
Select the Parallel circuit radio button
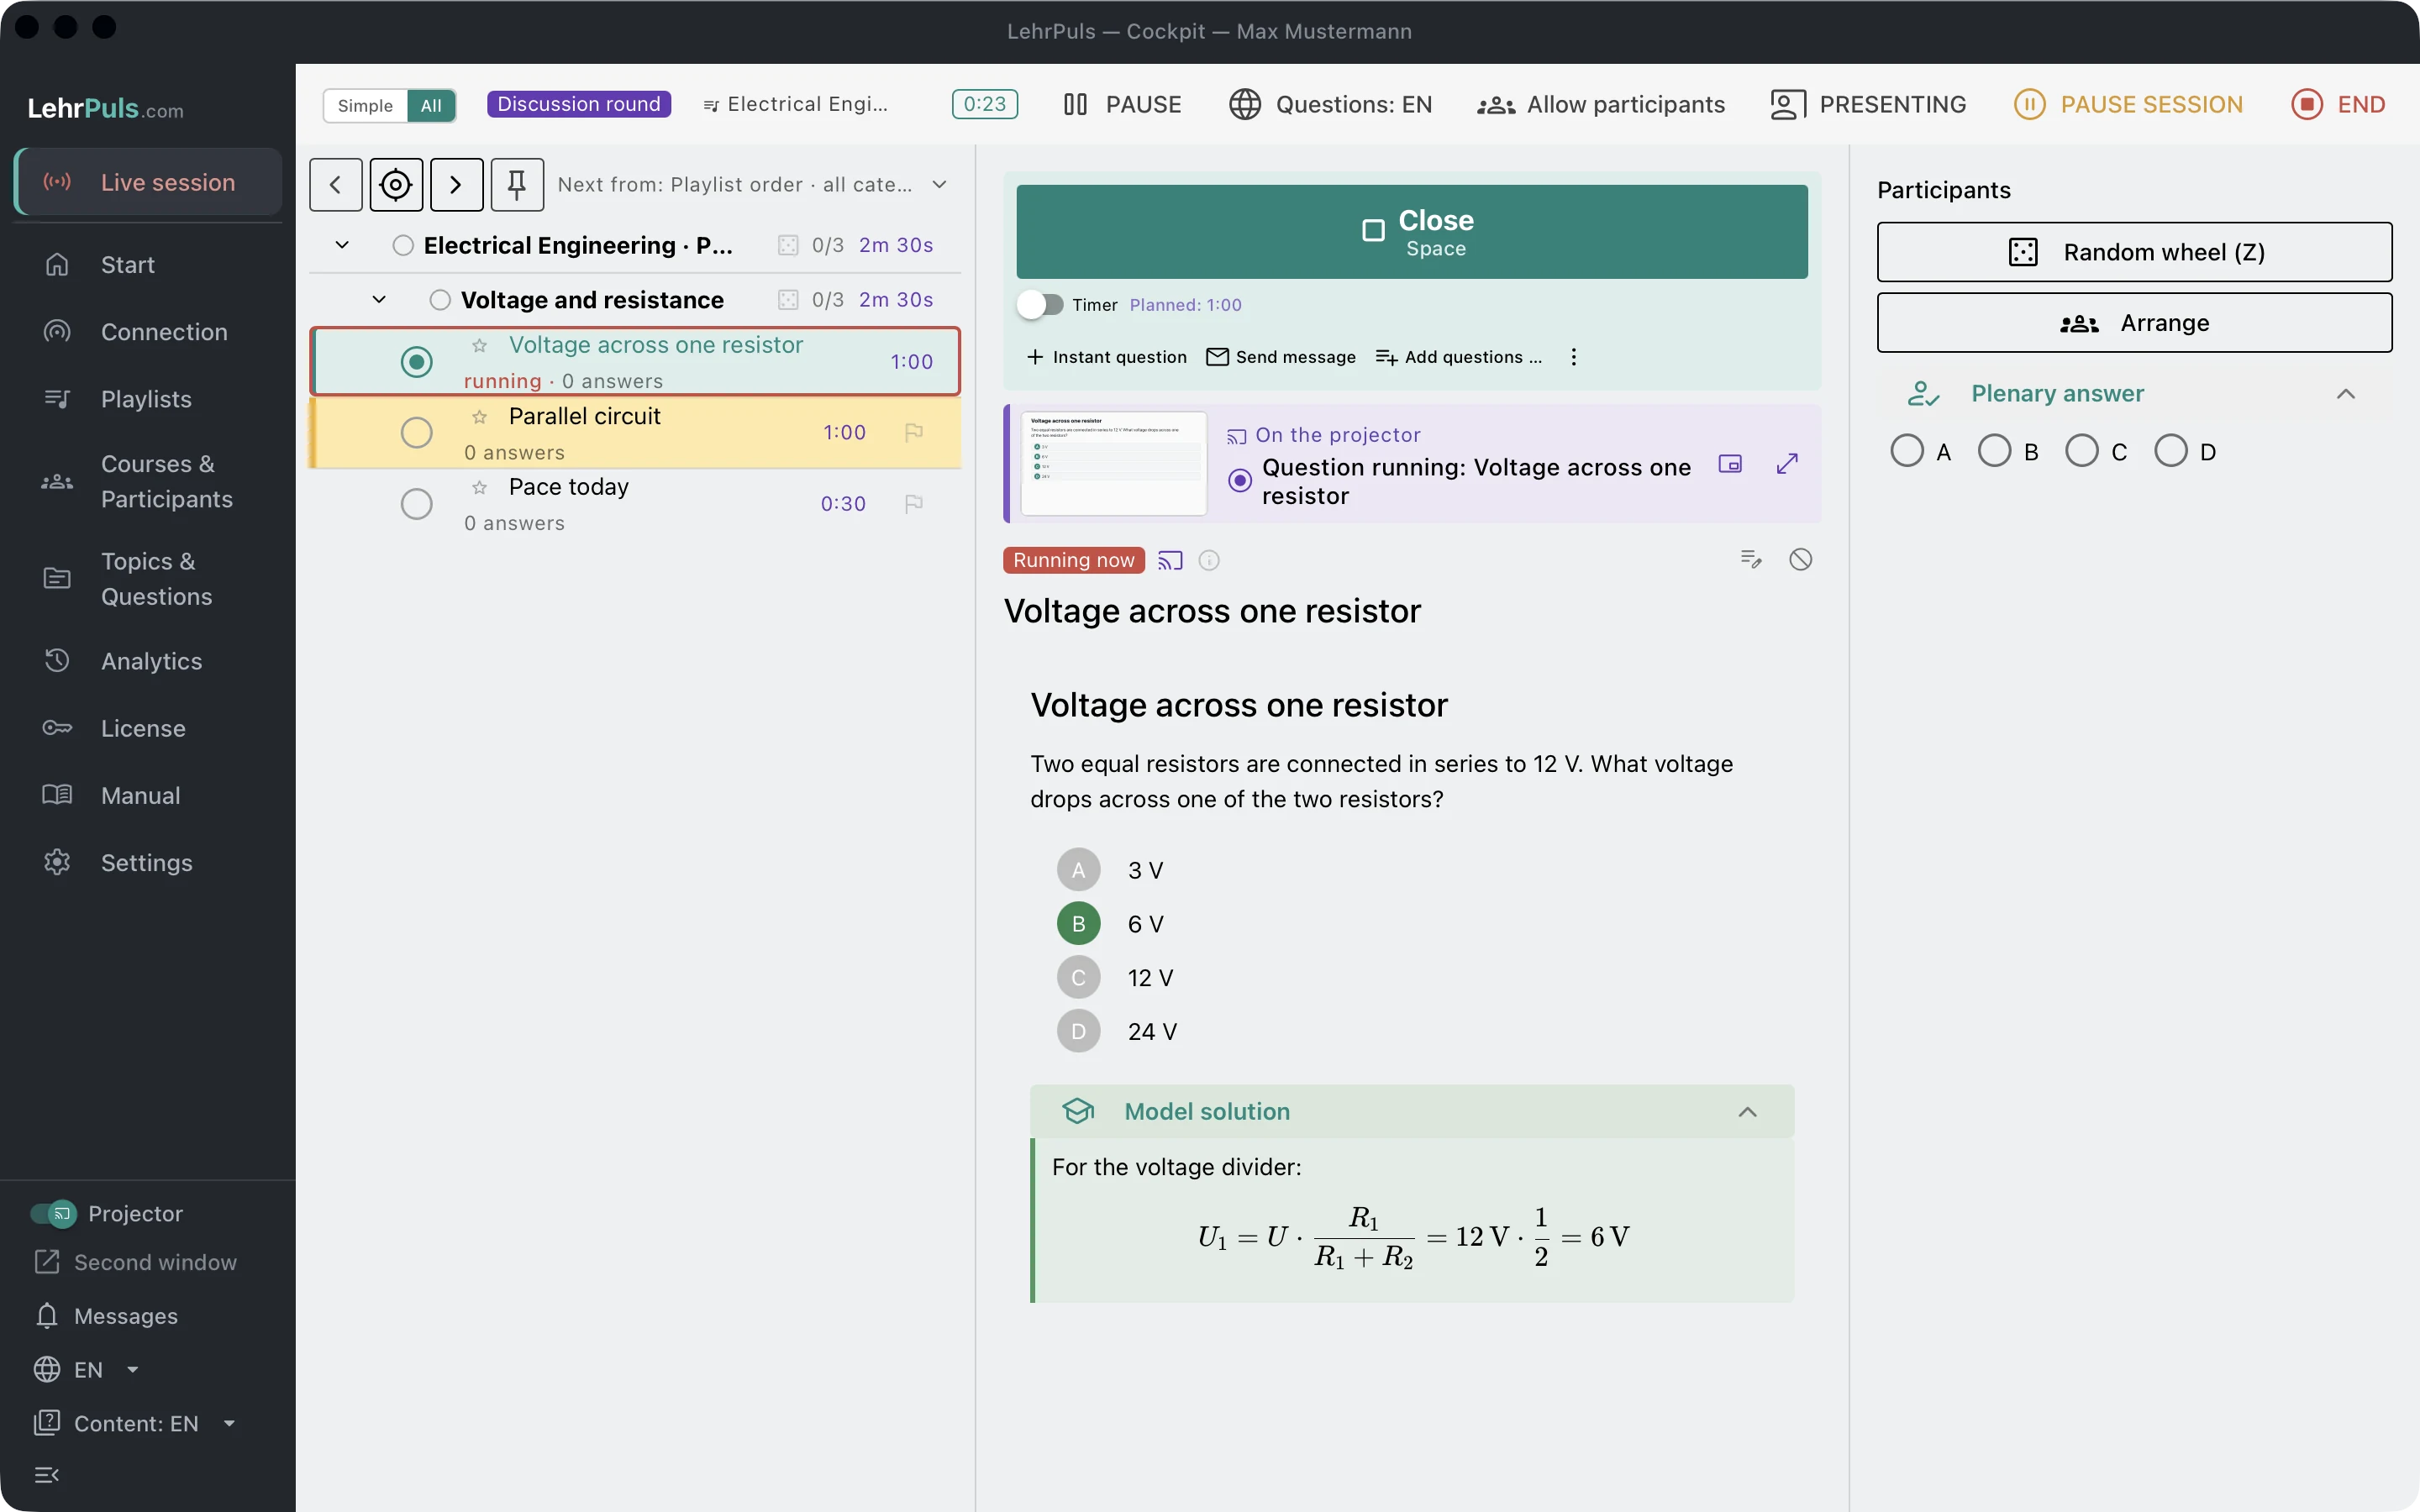pos(416,432)
